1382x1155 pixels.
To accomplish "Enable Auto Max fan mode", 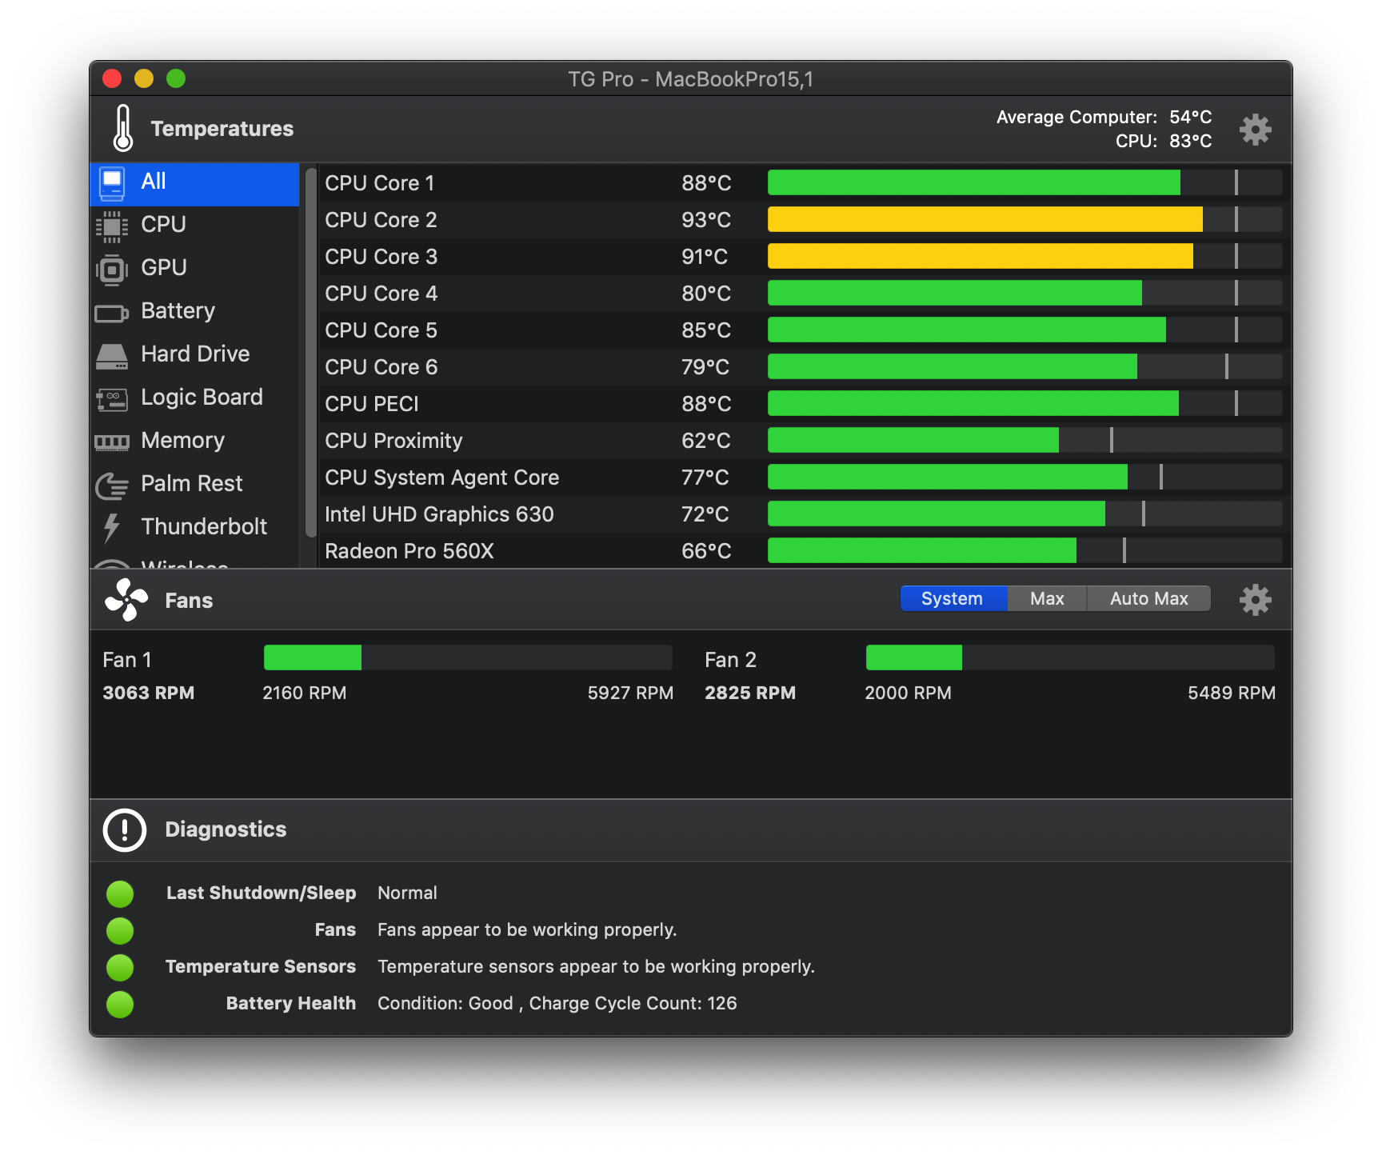I will click(x=1148, y=598).
